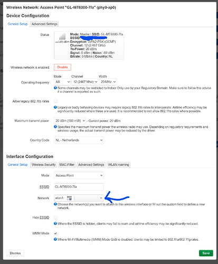Open the channel 12 (2467 Mhz) dropdown
The image size is (218, 264).
85,82
